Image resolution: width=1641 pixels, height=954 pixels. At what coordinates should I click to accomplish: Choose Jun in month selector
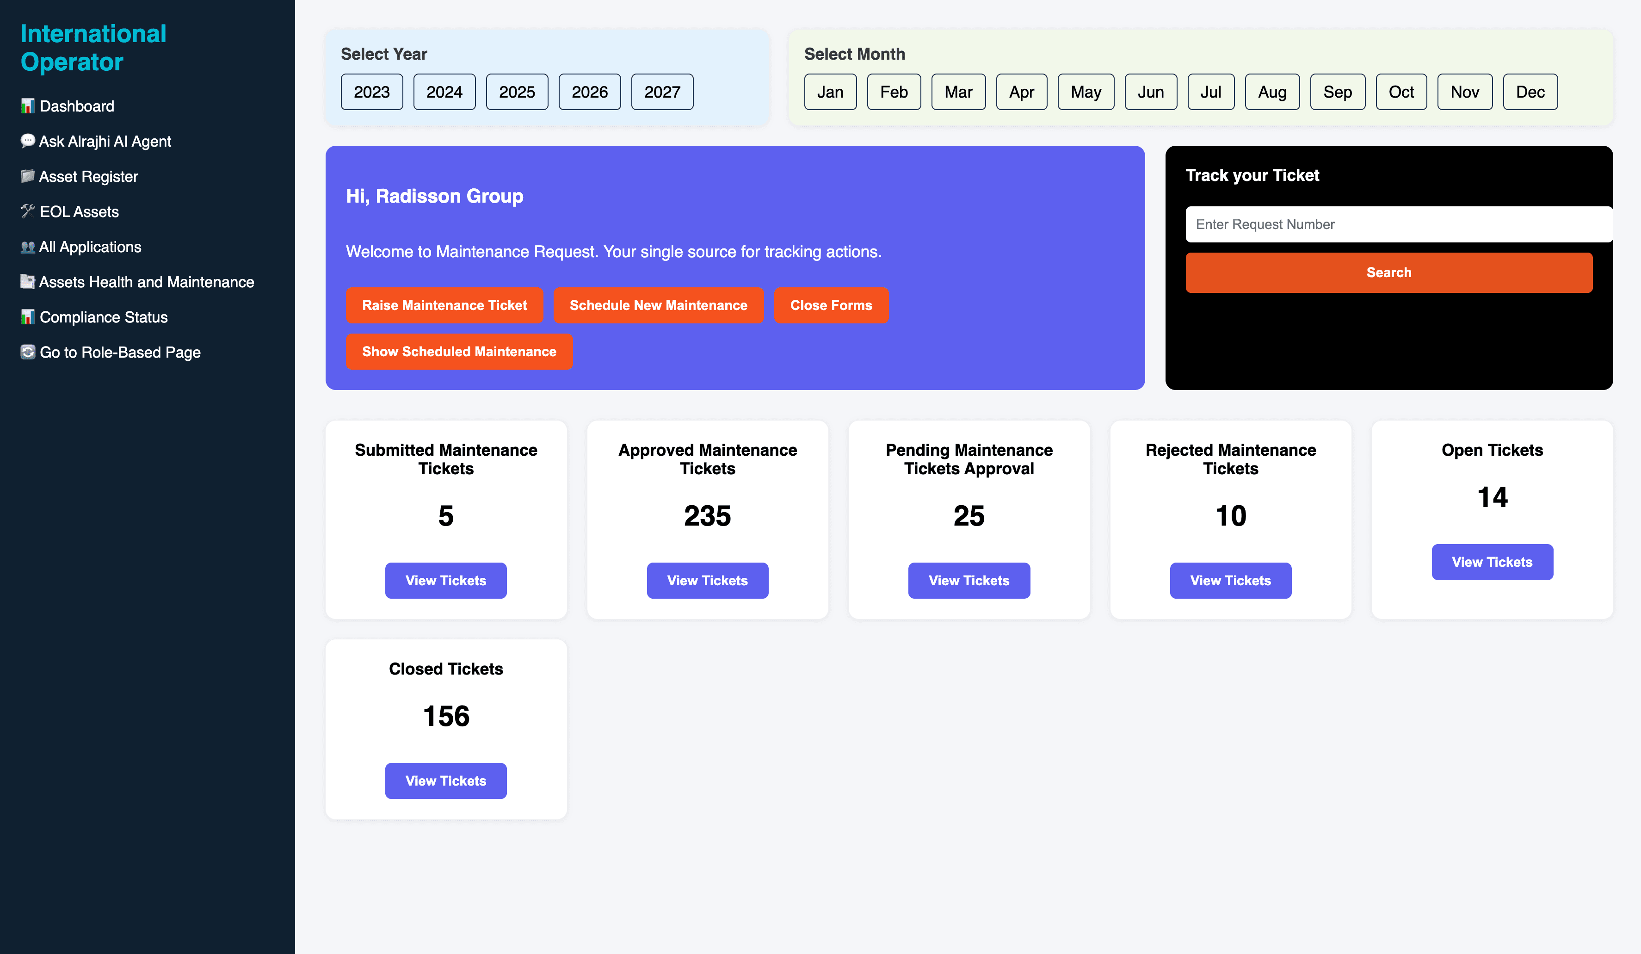pos(1151,92)
